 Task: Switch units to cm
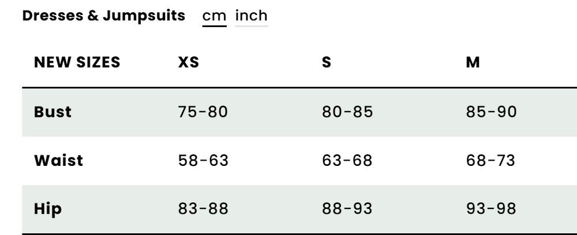(214, 16)
